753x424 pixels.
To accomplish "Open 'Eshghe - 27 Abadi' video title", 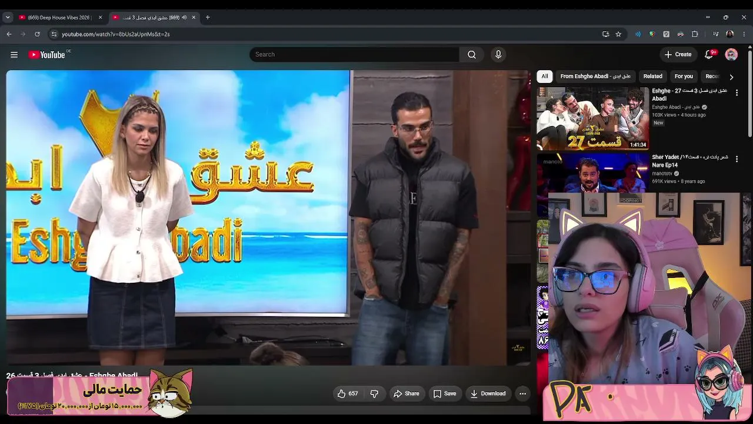I will 689,95.
